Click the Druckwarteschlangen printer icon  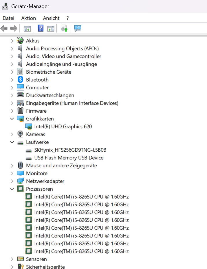tap(20, 95)
